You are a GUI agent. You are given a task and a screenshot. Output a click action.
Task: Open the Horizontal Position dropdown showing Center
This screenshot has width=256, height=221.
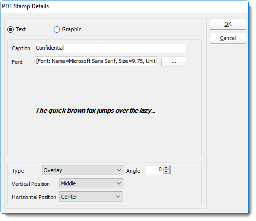[x=91, y=197]
